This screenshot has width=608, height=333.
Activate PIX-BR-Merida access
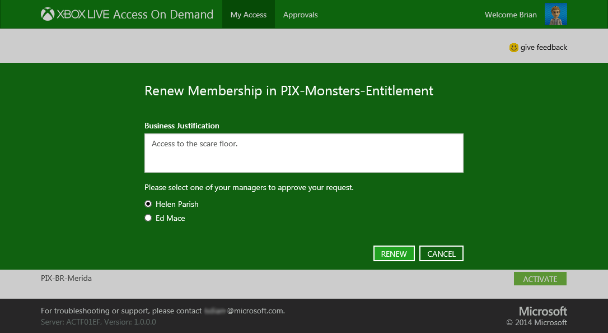(x=540, y=279)
